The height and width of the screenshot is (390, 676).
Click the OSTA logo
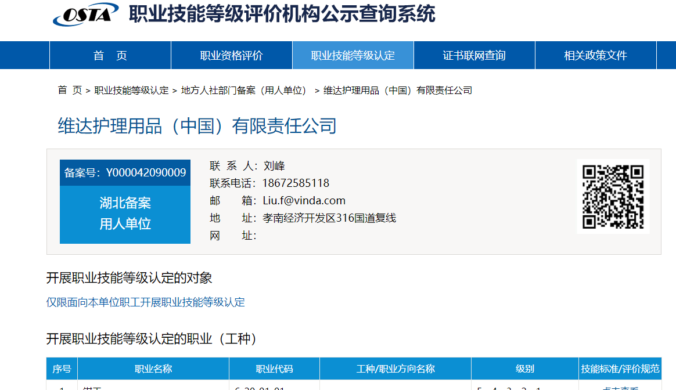click(x=86, y=15)
